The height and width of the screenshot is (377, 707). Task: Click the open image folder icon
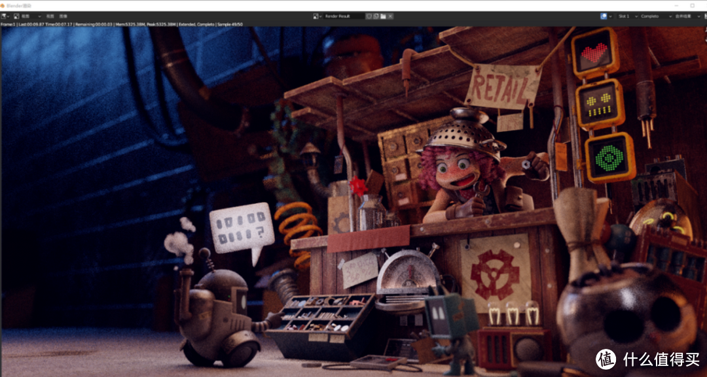click(383, 16)
